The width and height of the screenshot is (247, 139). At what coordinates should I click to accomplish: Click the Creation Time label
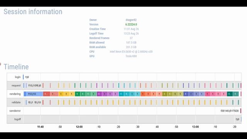(98, 29)
